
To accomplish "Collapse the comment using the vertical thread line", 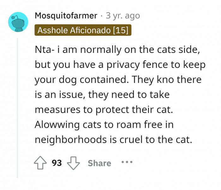I will click(17, 108).
